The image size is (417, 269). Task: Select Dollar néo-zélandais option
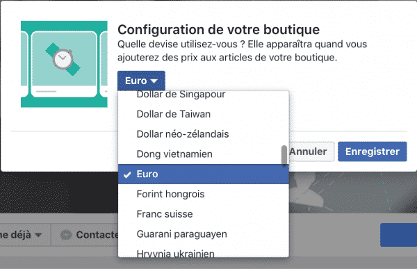click(x=204, y=134)
